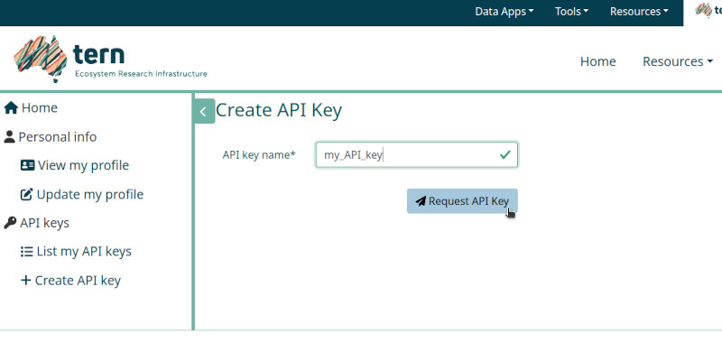Click the partial TERN logo in top-right corner
The image size is (722, 361).
[708, 11]
